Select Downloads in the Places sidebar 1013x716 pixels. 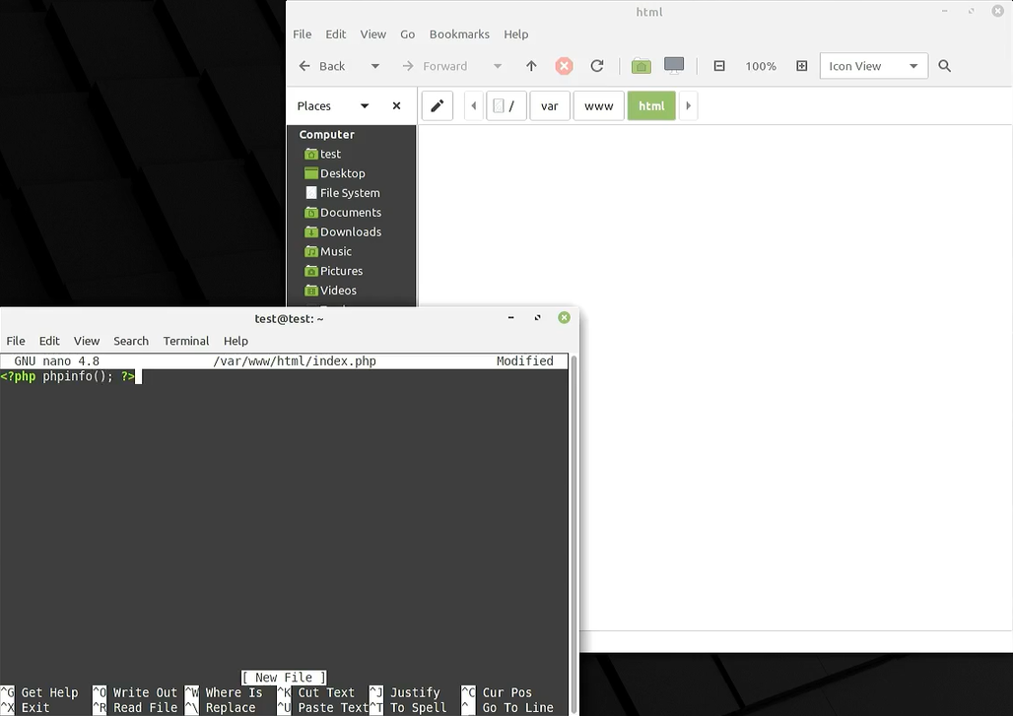[350, 232]
